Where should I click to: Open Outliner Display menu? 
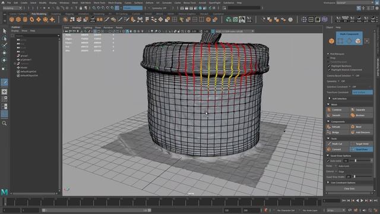click(15, 31)
